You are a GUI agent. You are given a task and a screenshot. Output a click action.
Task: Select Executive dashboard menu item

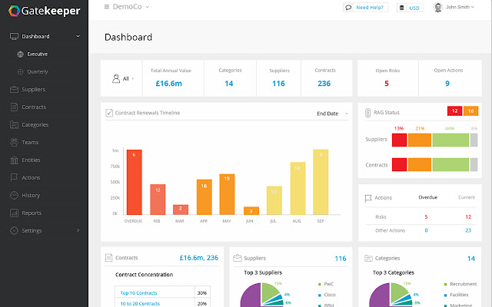coord(38,54)
